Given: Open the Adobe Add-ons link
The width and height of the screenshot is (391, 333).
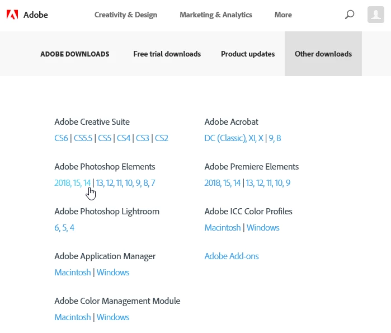Looking at the screenshot, I should [232, 256].
